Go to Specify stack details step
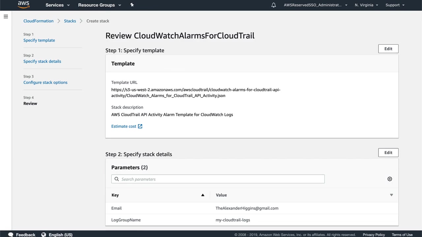Image resolution: width=422 pixels, height=237 pixels. point(42,61)
